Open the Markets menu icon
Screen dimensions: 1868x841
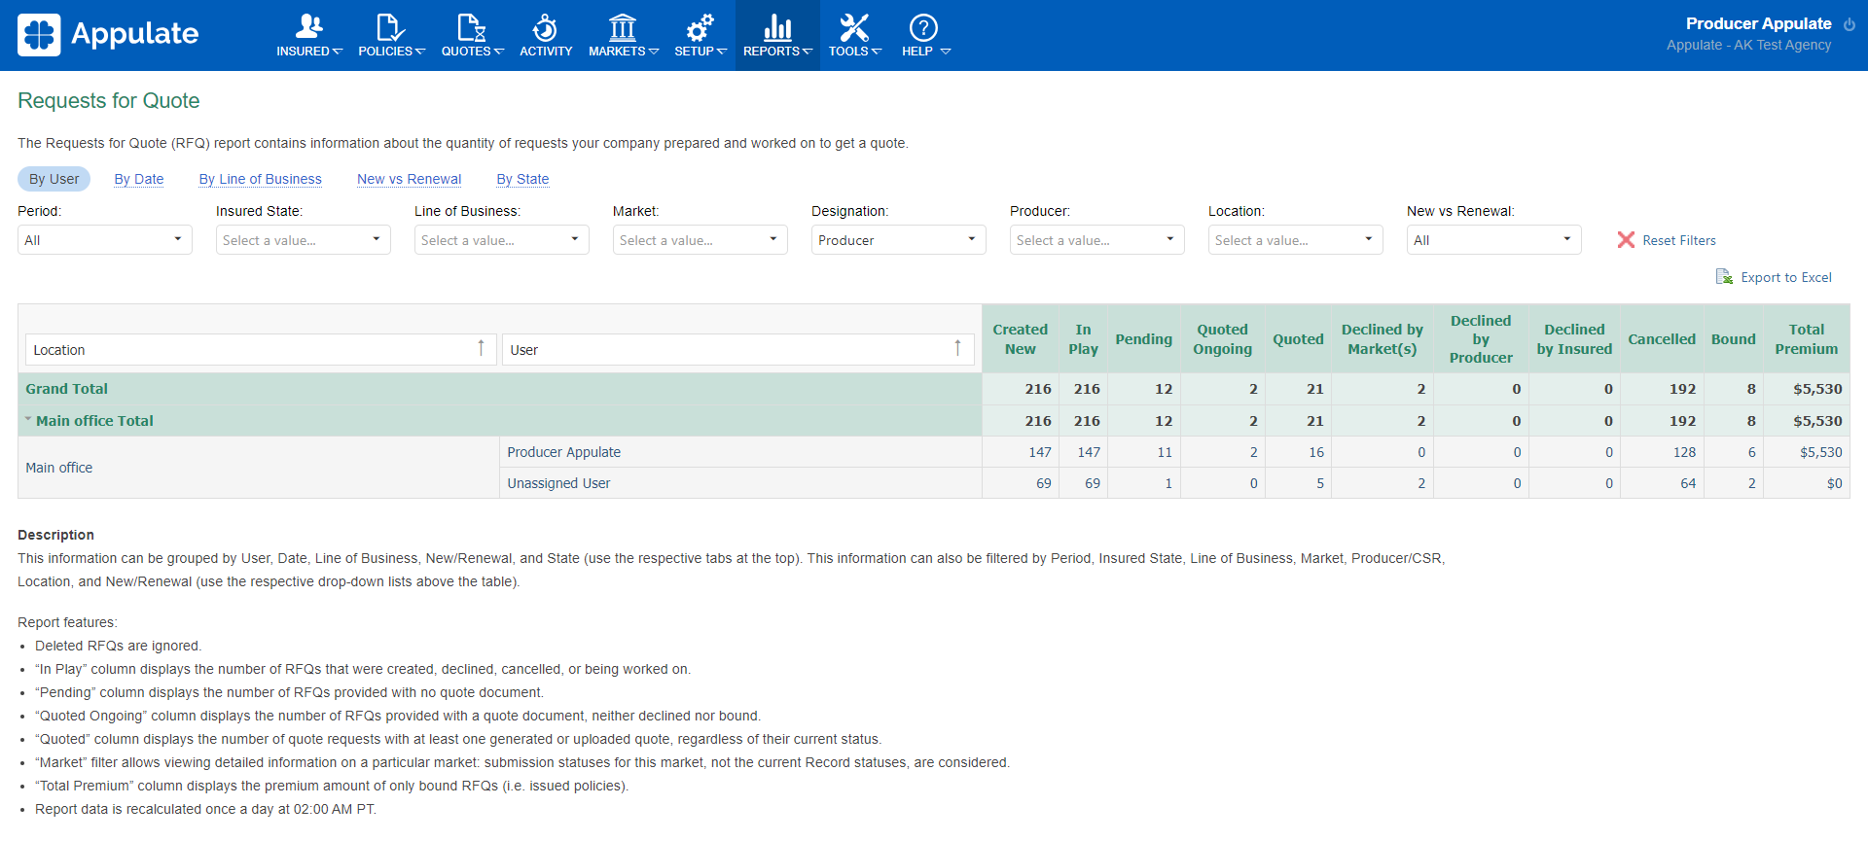point(623,27)
